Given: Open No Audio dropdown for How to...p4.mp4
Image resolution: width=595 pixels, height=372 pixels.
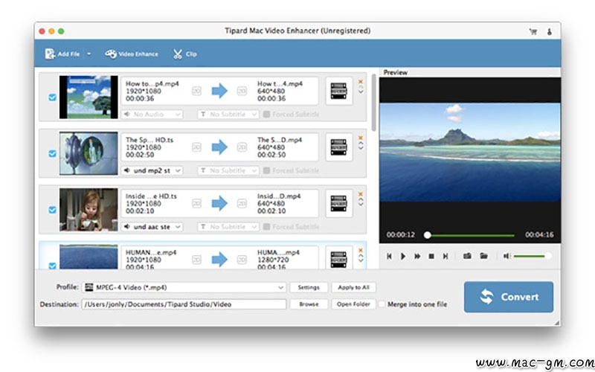Looking at the screenshot, I should click(152, 115).
